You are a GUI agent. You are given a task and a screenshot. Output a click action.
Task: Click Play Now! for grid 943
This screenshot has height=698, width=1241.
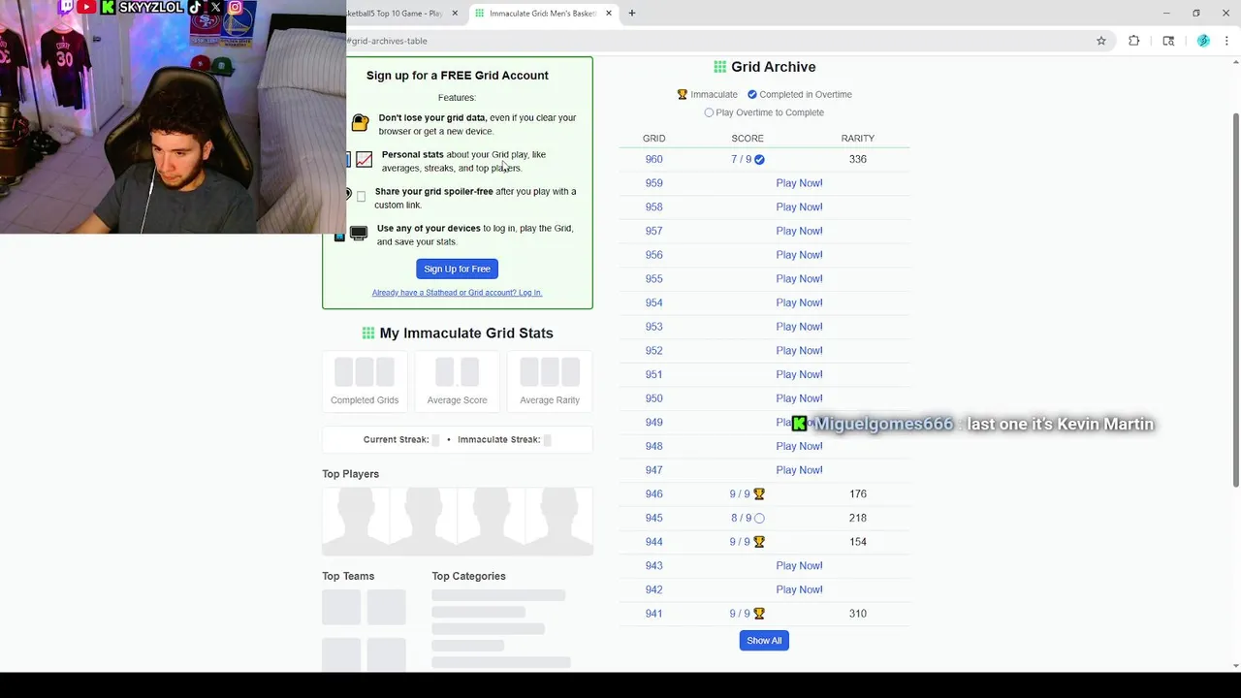click(x=799, y=566)
